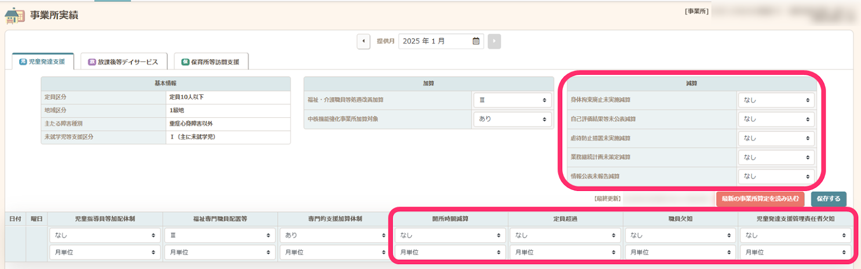Click the previous month arrow button
The height and width of the screenshot is (269, 861).
[x=363, y=41]
